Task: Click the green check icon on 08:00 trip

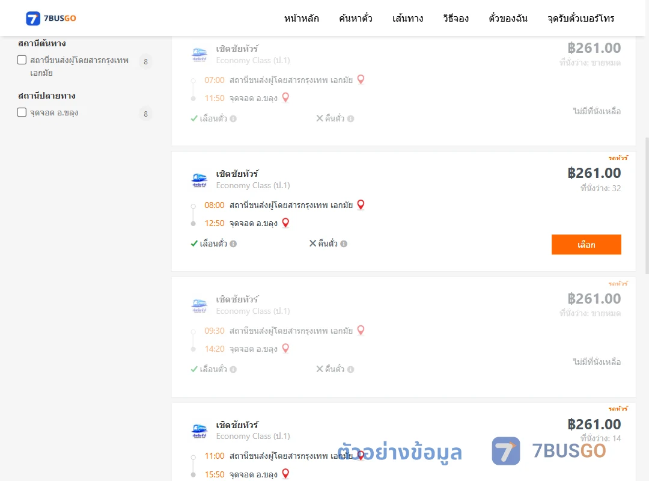Action: pos(194,244)
